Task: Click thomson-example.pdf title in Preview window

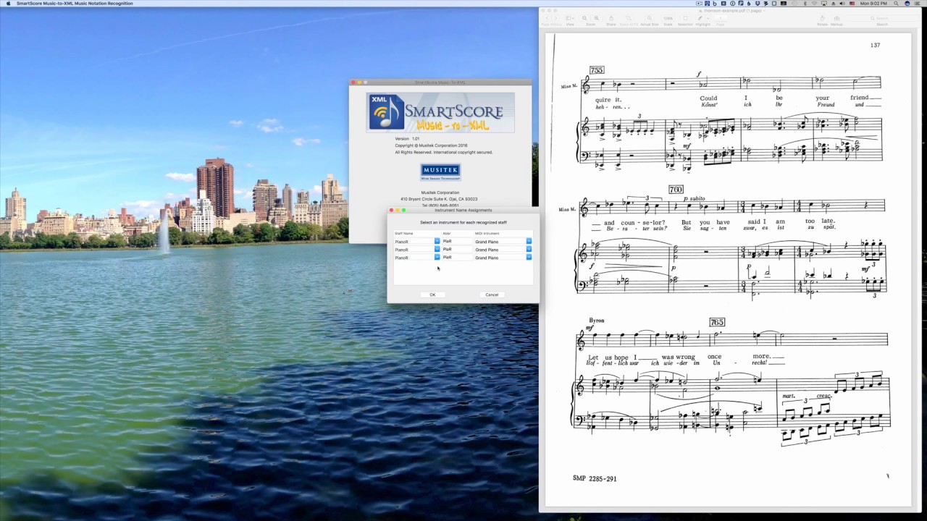Action: [x=731, y=11]
